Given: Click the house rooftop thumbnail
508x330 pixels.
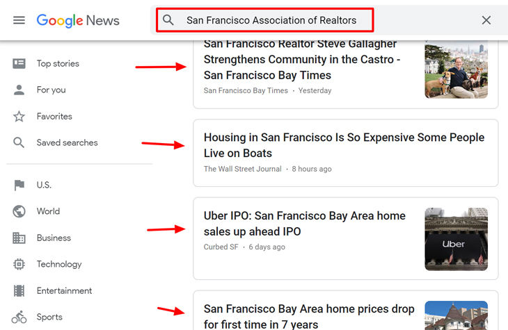Looking at the screenshot, I should click(x=457, y=315).
